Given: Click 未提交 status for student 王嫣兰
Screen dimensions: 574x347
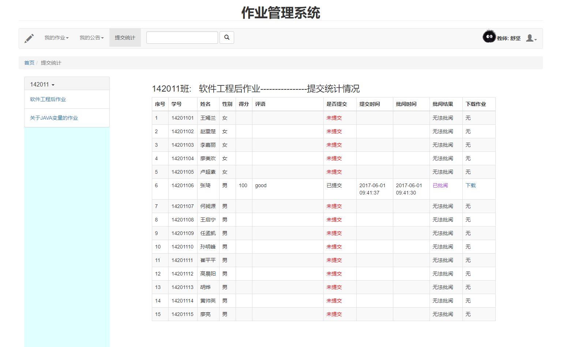Looking at the screenshot, I should (x=334, y=118).
